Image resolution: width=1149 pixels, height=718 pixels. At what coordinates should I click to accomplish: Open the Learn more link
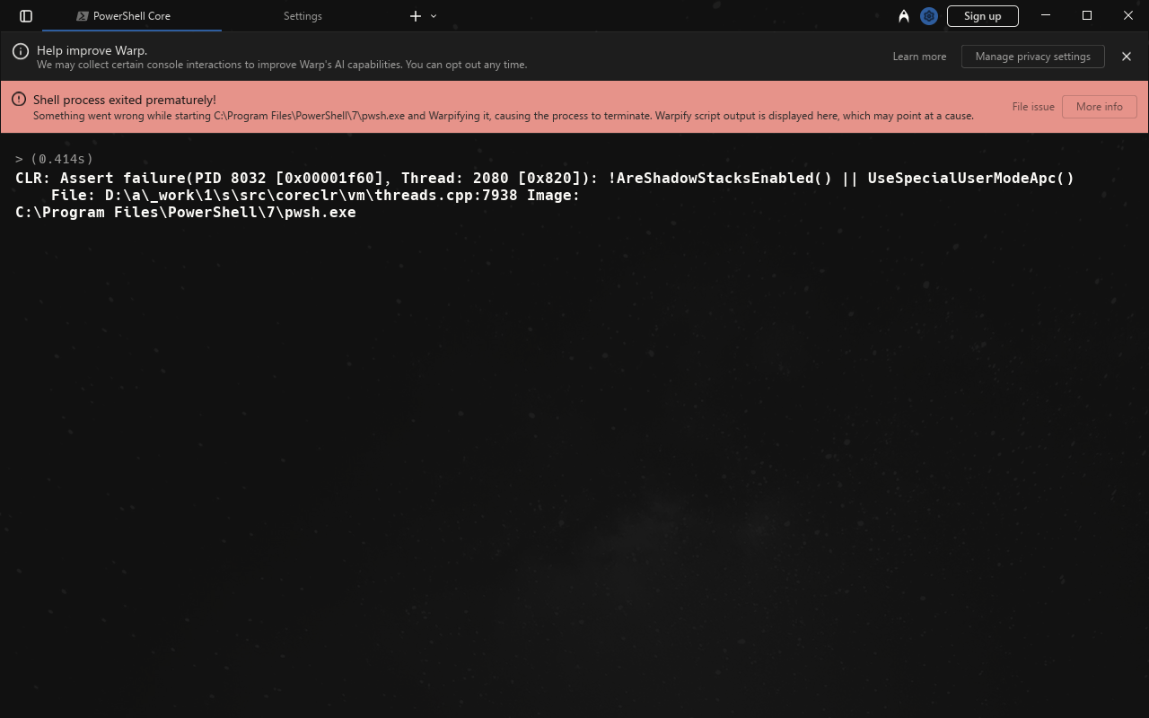coord(919,57)
